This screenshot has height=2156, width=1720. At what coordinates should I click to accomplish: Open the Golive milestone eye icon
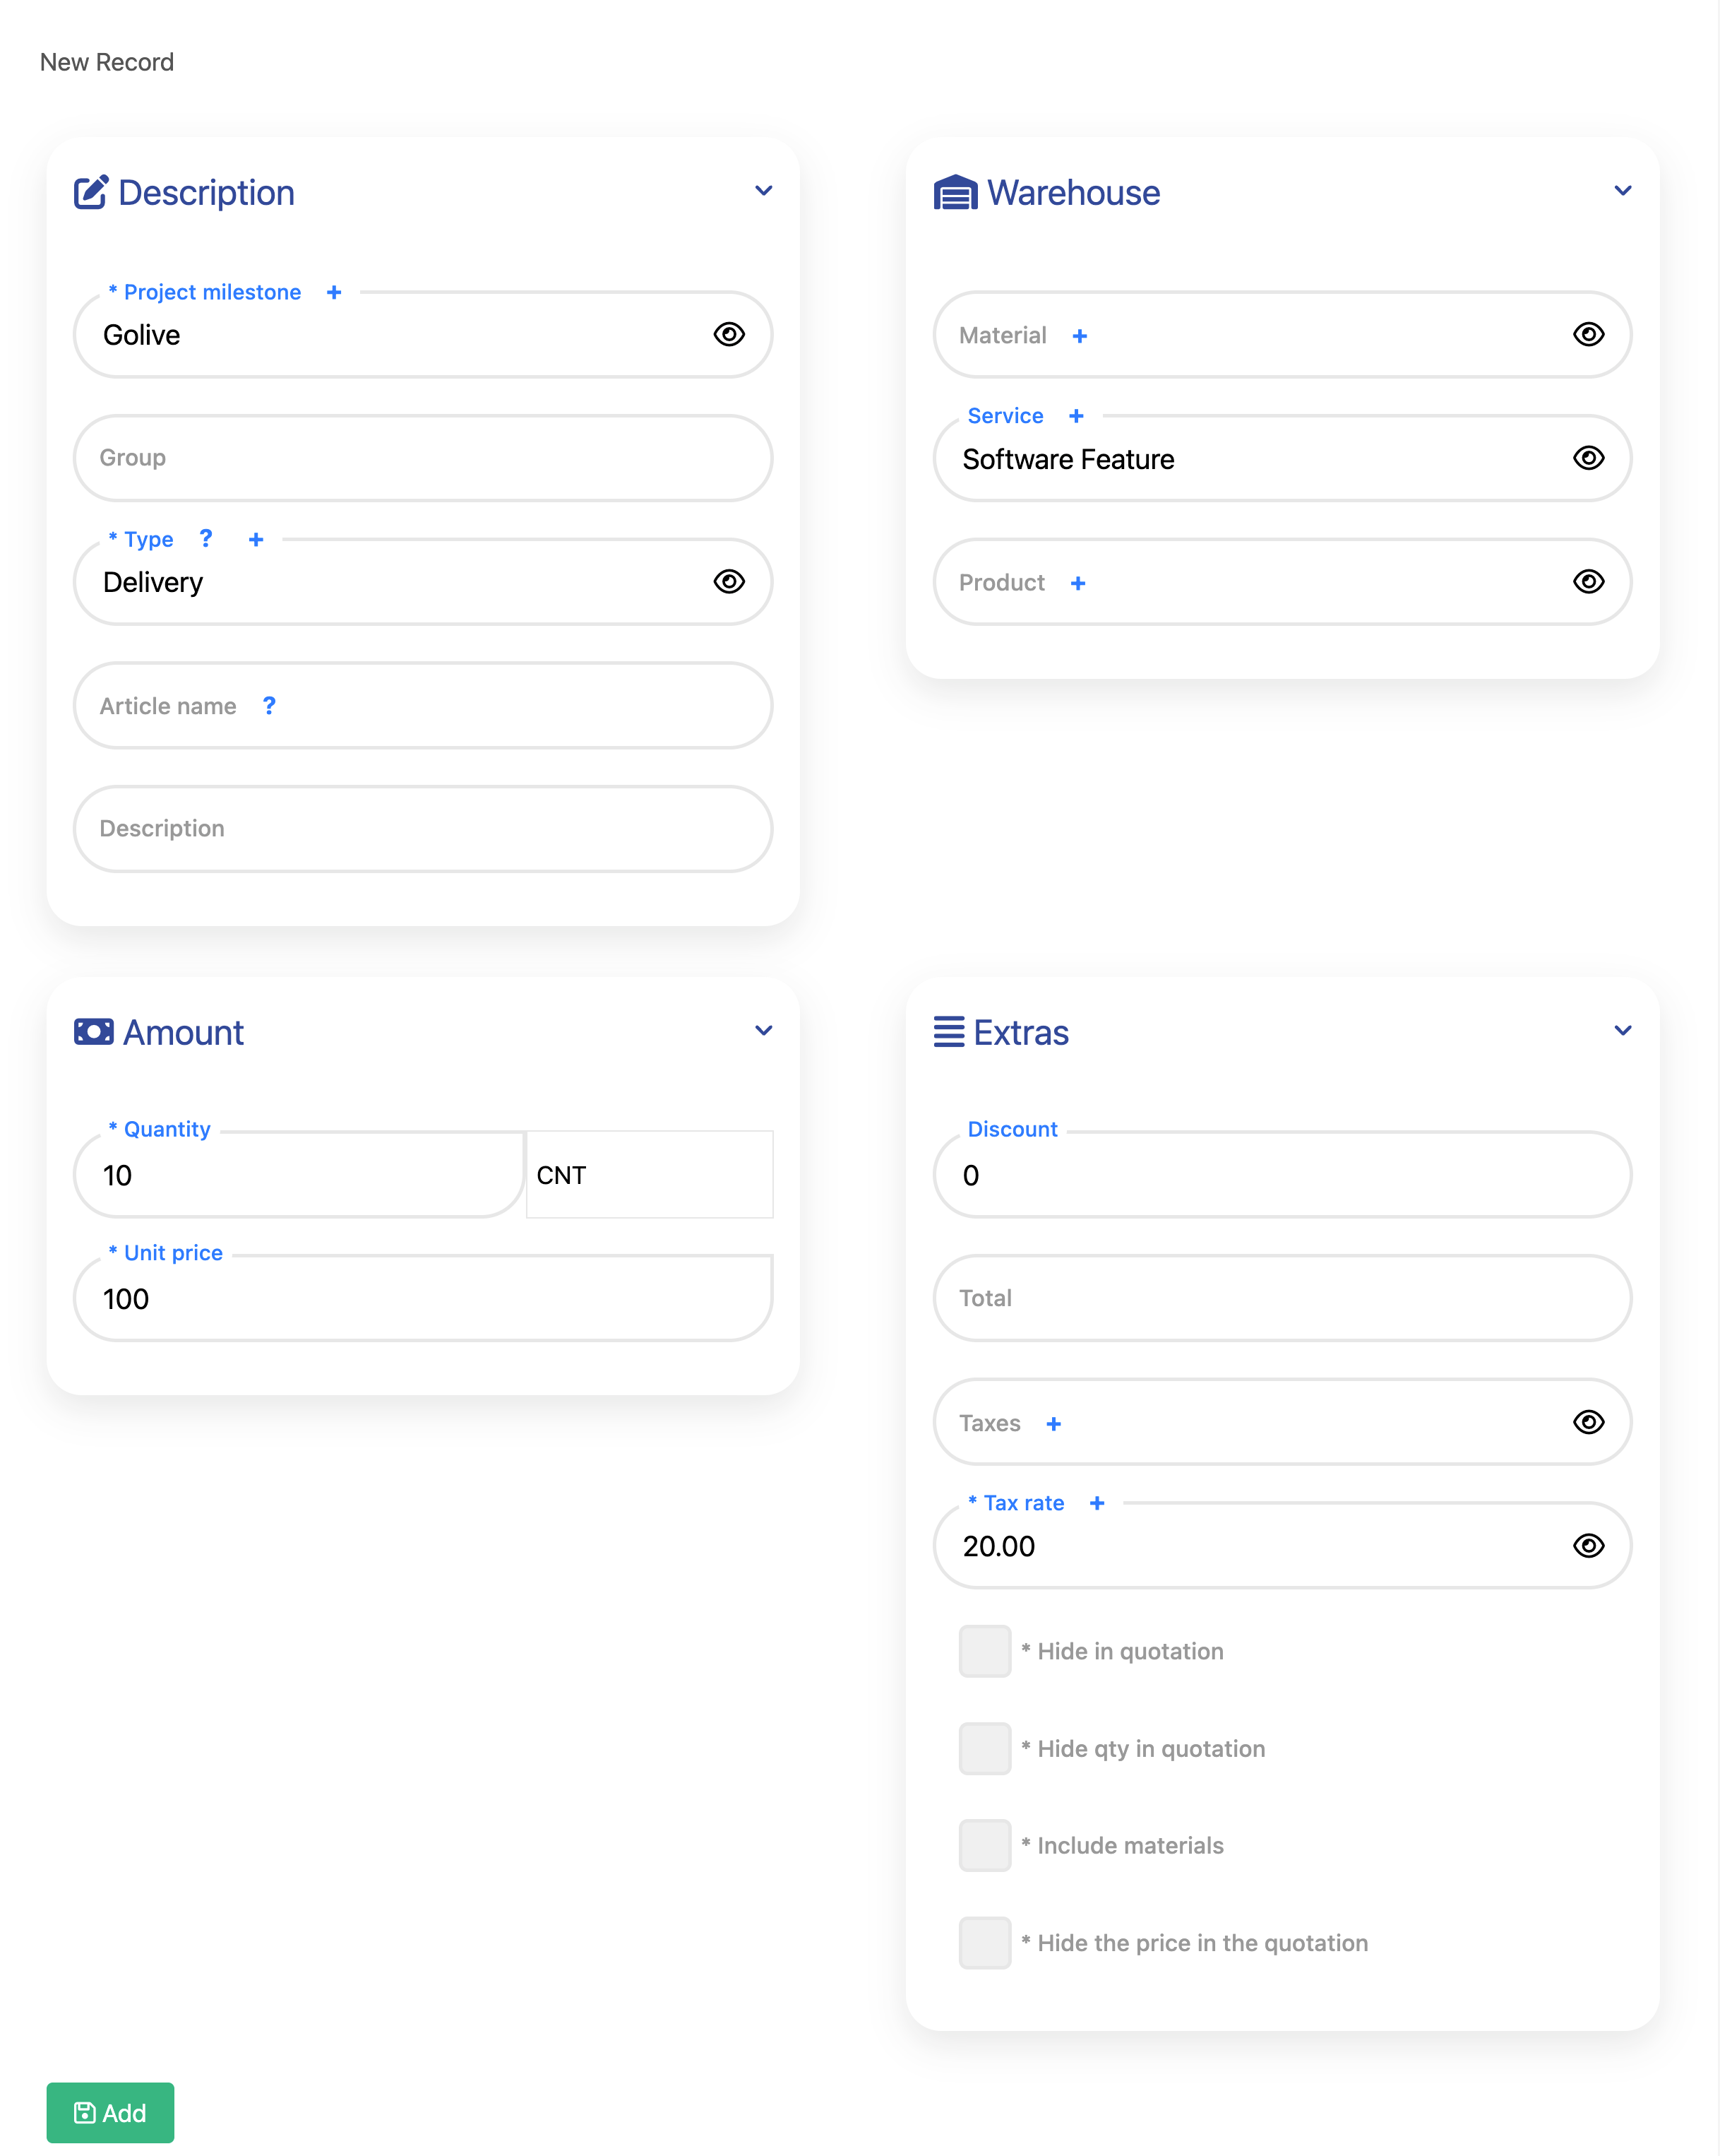pos(729,334)
